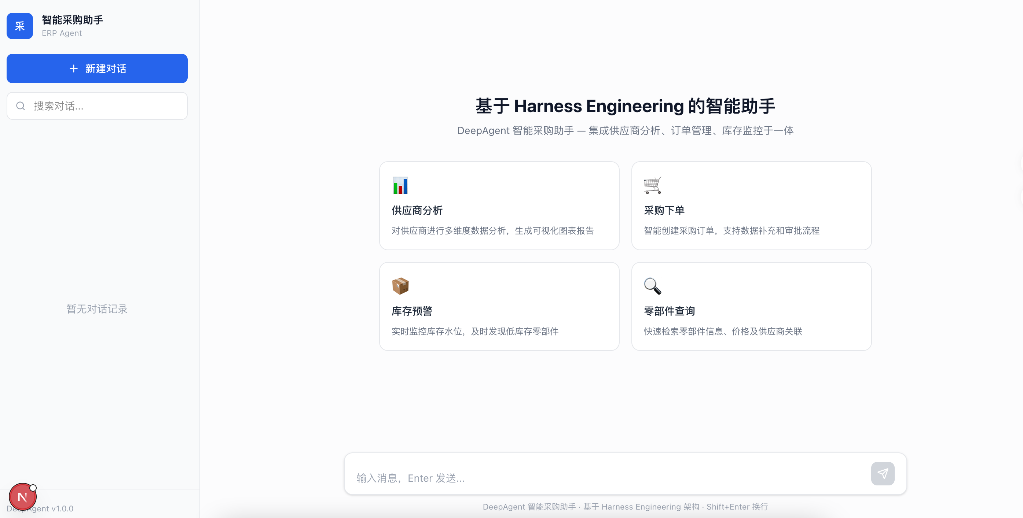Click the 基于 Harness Engineering 的智能助手 heading
Screen dimensions: 1023x518
[625, 106]
